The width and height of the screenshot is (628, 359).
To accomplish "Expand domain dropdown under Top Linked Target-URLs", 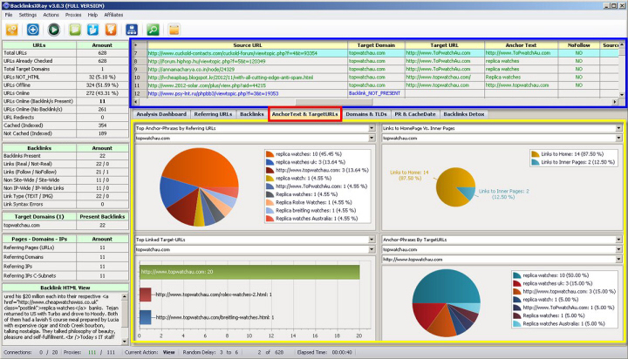I will [372, 249].
